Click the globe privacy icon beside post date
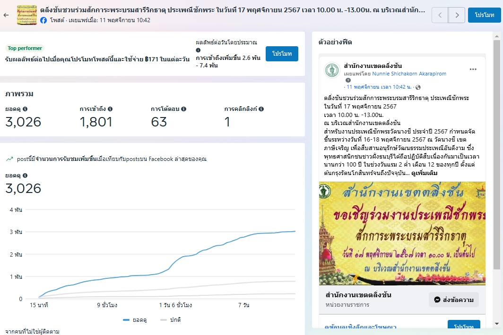This screenshot has width=503, height=335. point(418,87)
